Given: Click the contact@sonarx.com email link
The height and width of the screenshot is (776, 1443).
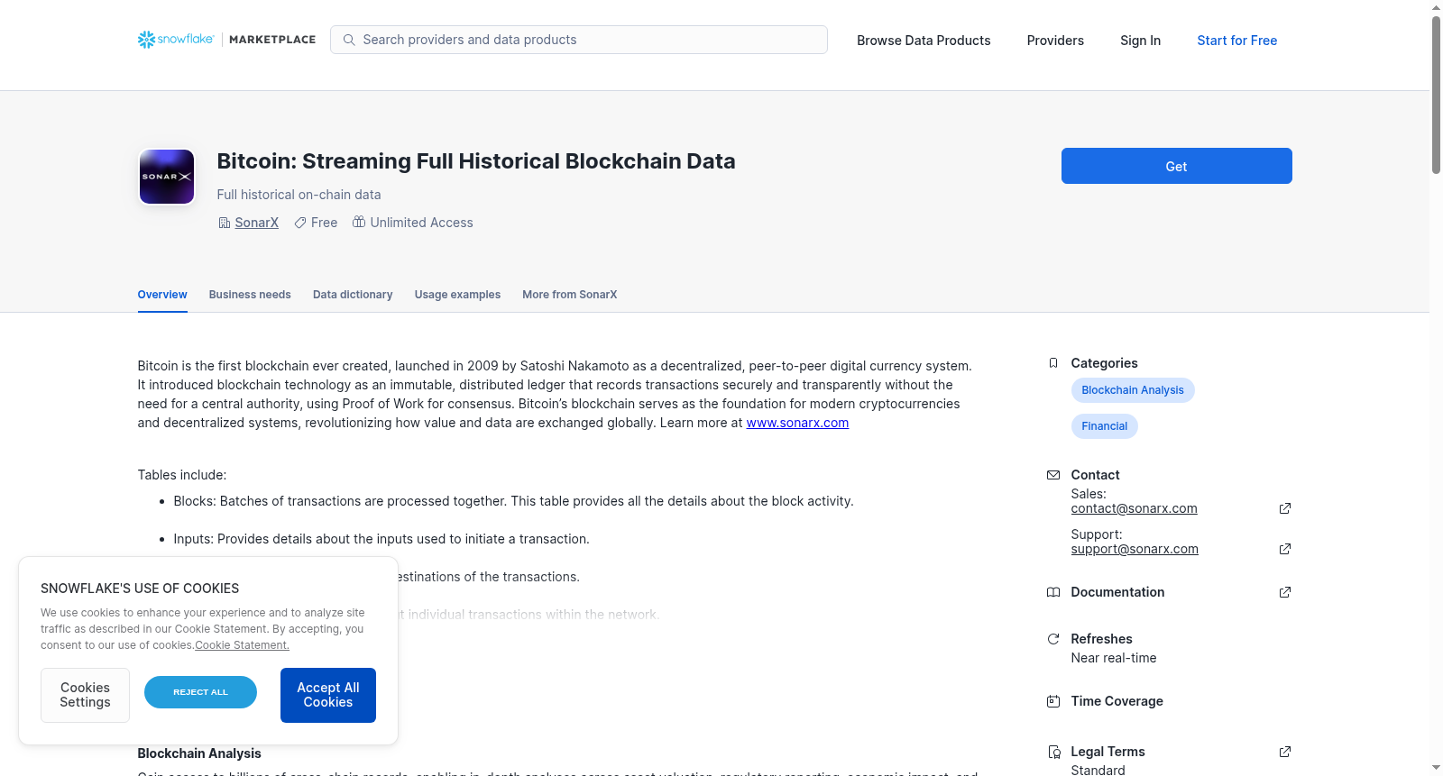Looking at the screenshot, I should coord(1135,508).
